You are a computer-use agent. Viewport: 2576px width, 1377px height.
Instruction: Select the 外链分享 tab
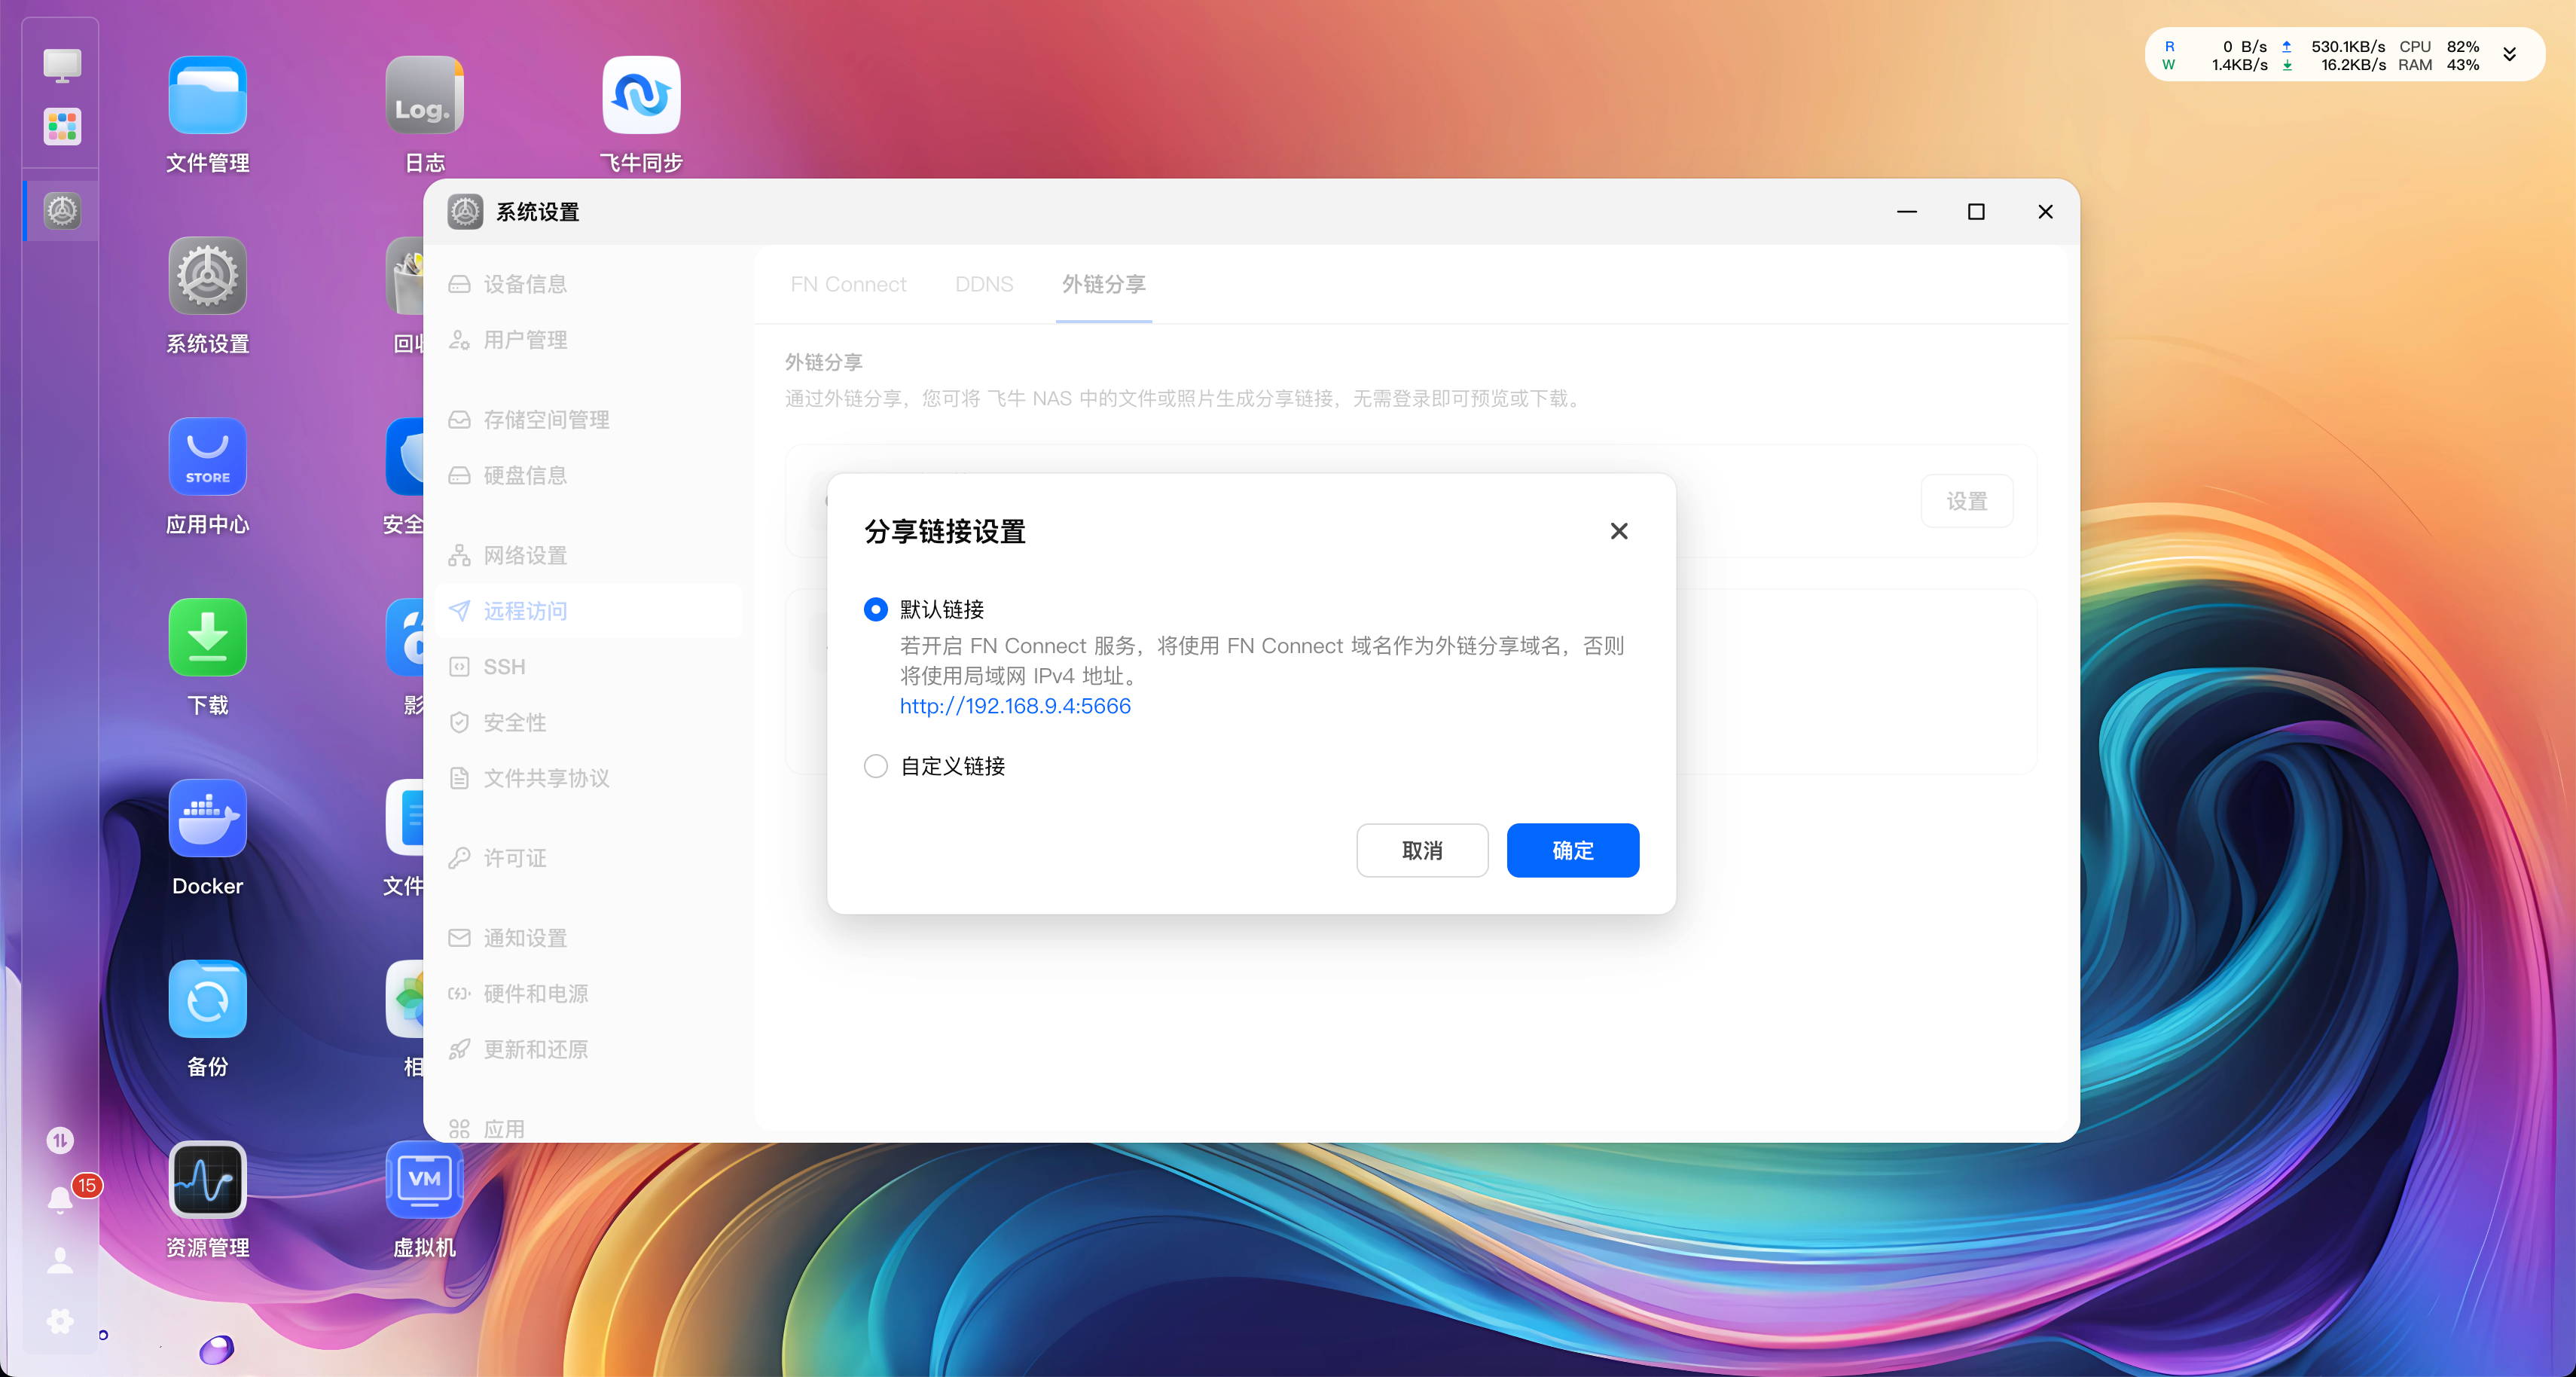[x=1104, y=284]
